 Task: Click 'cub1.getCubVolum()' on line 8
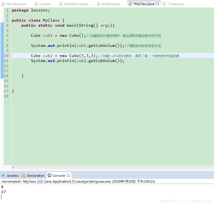(x=98, y=46)
